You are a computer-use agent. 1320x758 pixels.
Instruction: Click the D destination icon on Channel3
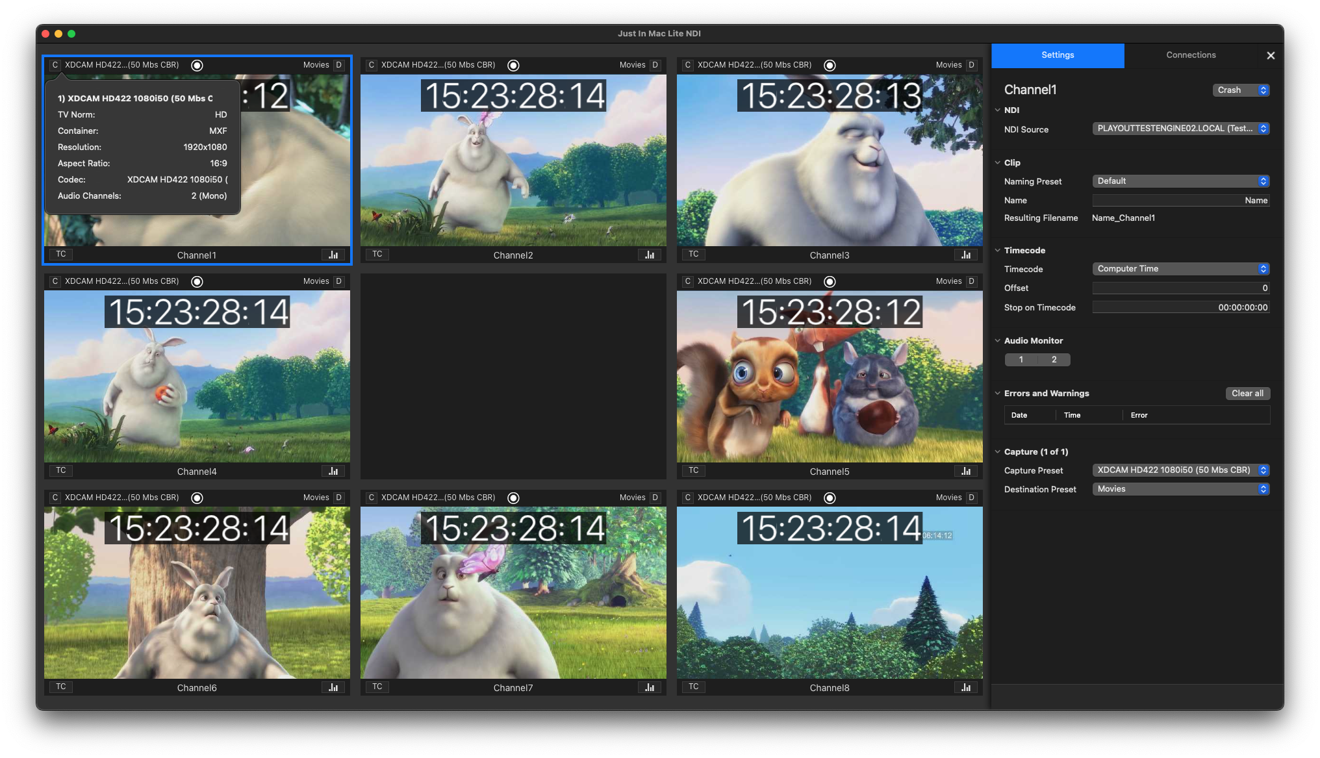tap(971, 65)
